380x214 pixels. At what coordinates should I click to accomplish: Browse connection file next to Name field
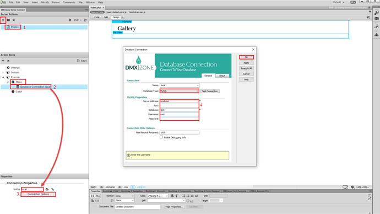tap(47, 189)
